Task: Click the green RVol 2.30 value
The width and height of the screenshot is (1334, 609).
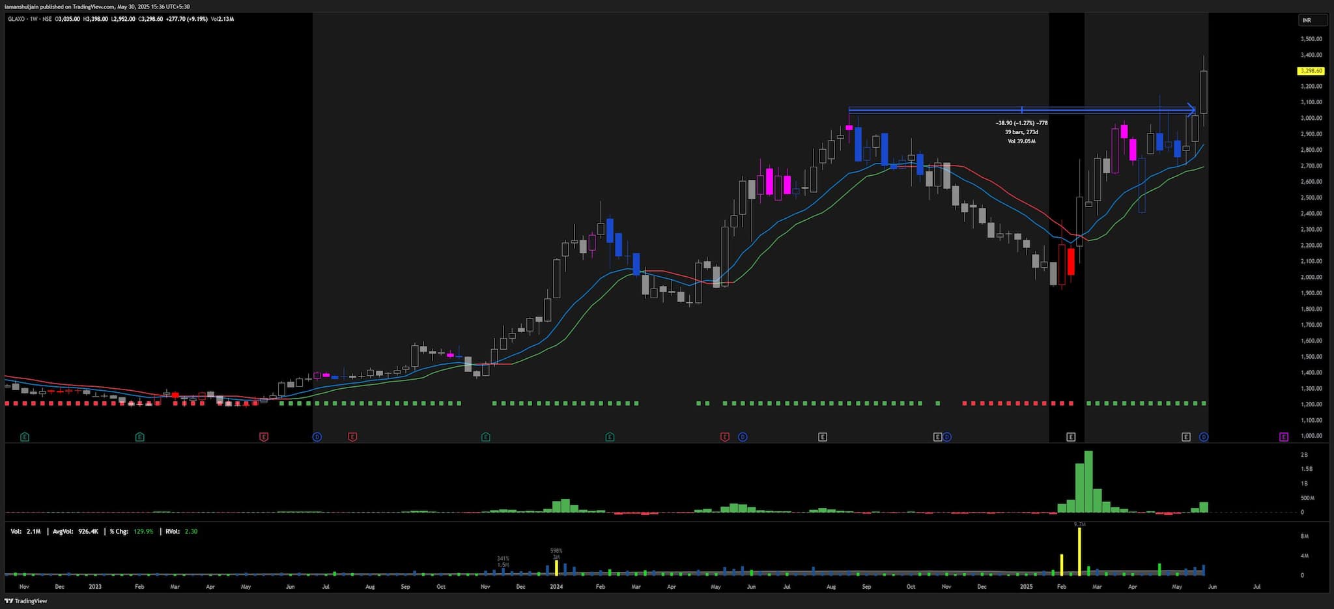Action: (191, 531)
